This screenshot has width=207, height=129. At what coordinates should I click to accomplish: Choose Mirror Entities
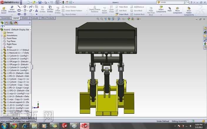(x=69, y=7)
